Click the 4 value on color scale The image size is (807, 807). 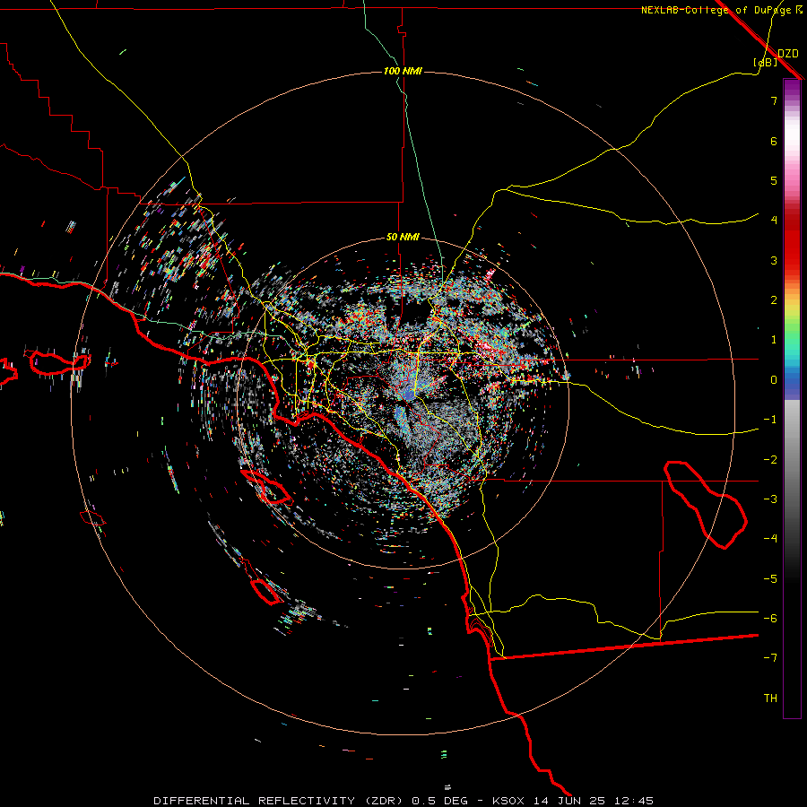click(x=774, y=221)
